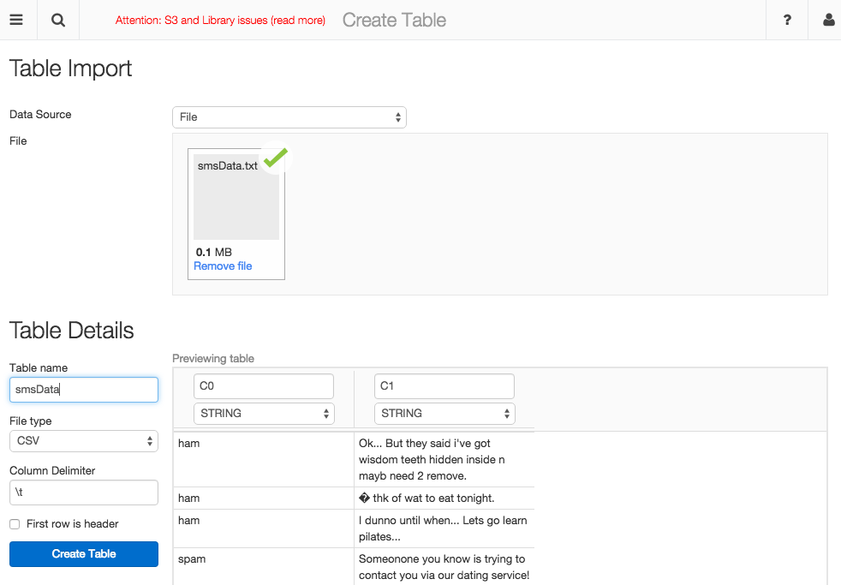
Task: Click the wisdom teeth message cell
Action: [443, 459]
